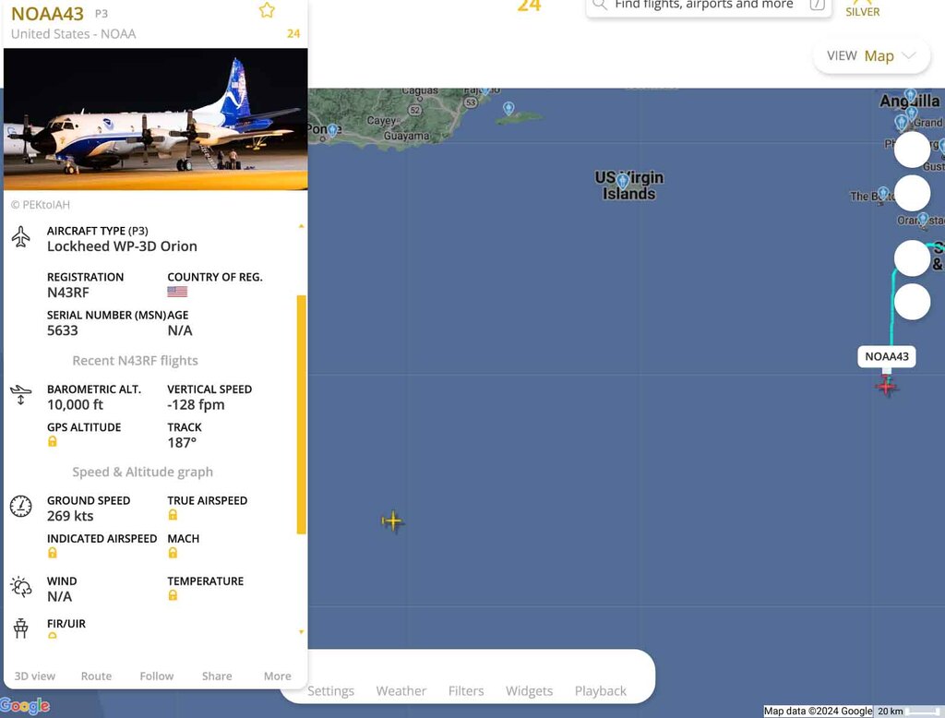Open the Filters menu
This screenshot has height=718, width=945.
(x=466, y=691)
